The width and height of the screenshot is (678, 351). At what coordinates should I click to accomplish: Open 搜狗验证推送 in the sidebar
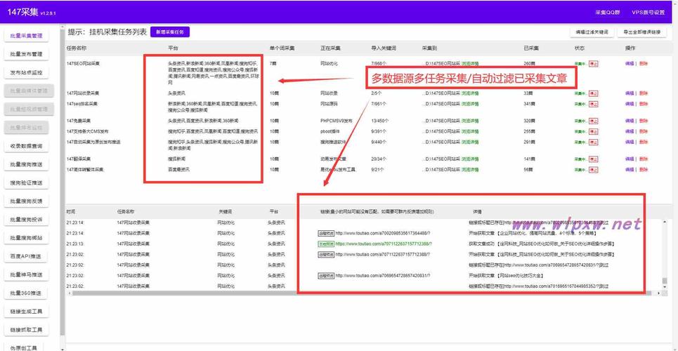pyautogui.click(x=26, y=183)
